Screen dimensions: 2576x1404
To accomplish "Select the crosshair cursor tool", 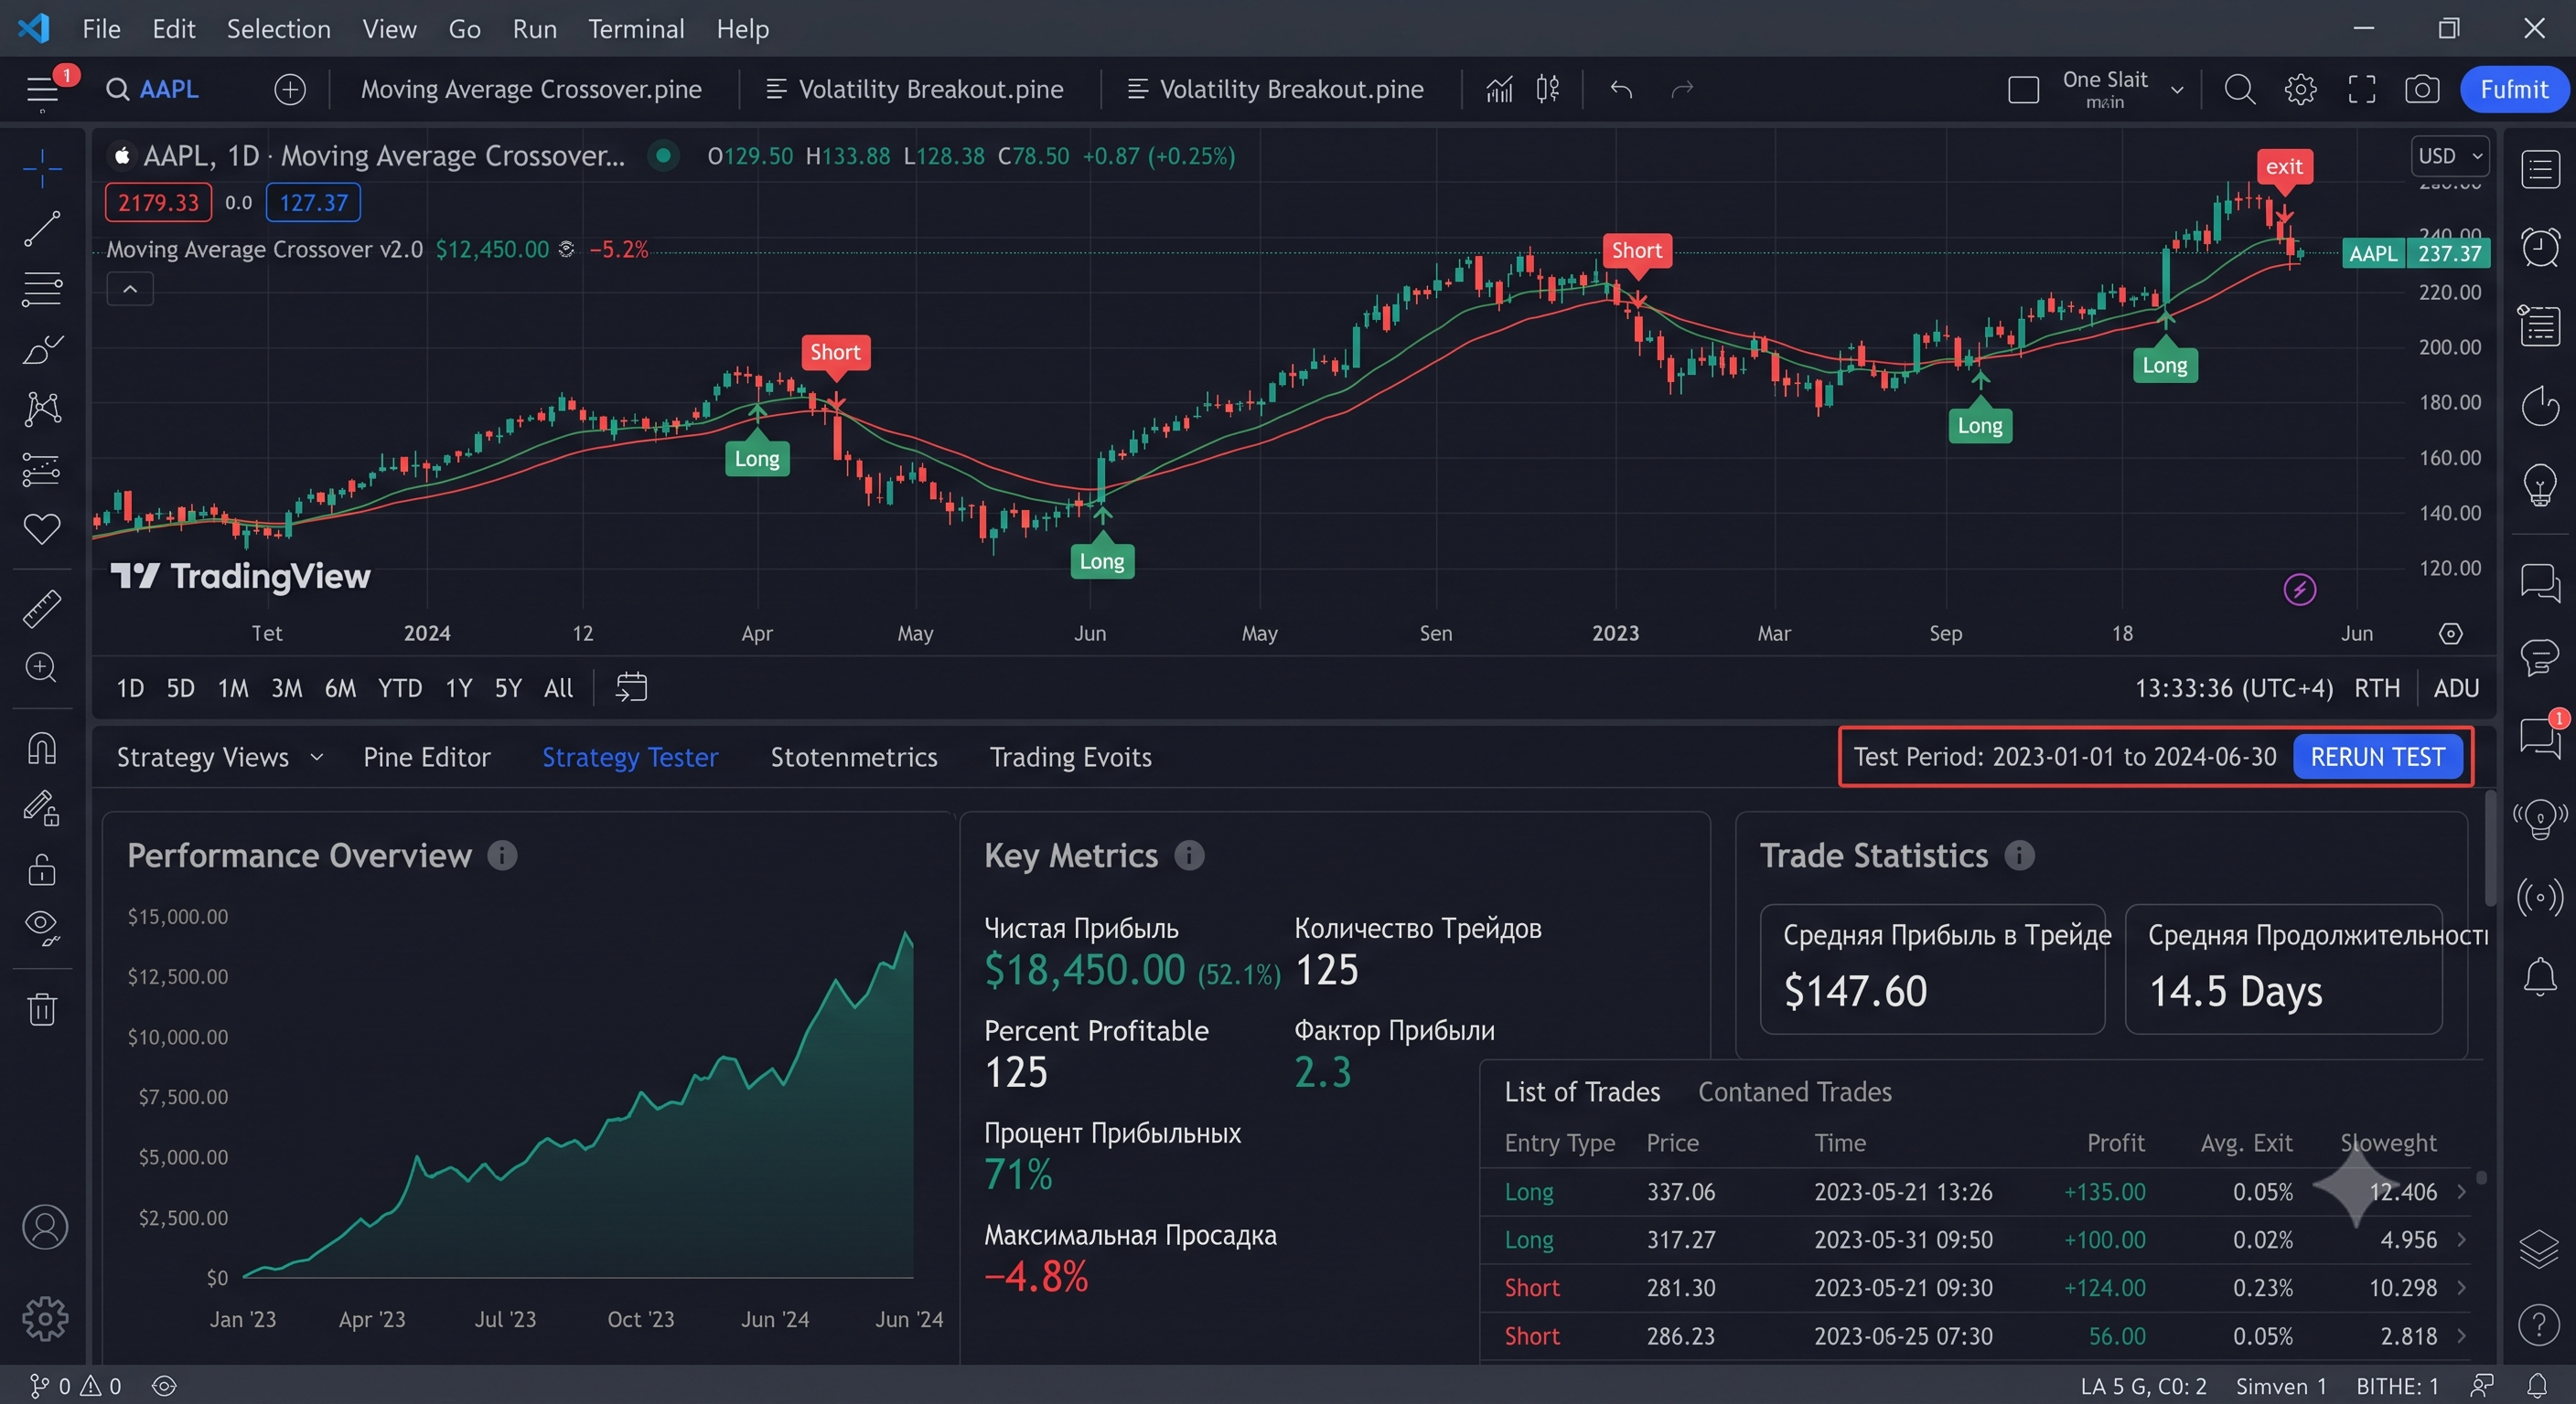I will [x=42, y=169].
